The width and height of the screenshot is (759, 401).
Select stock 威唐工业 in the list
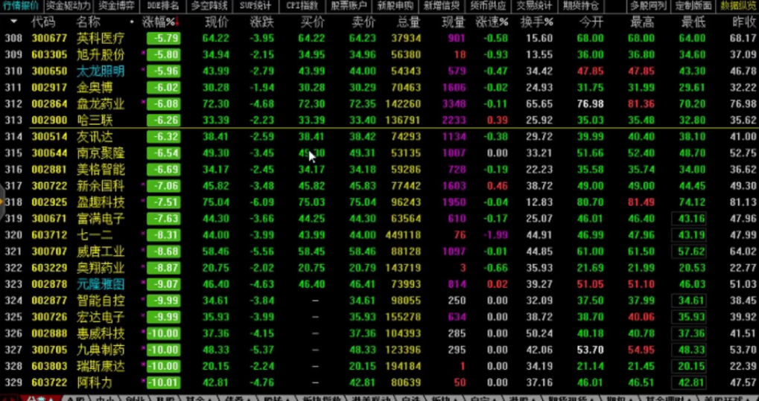(101, 251)
